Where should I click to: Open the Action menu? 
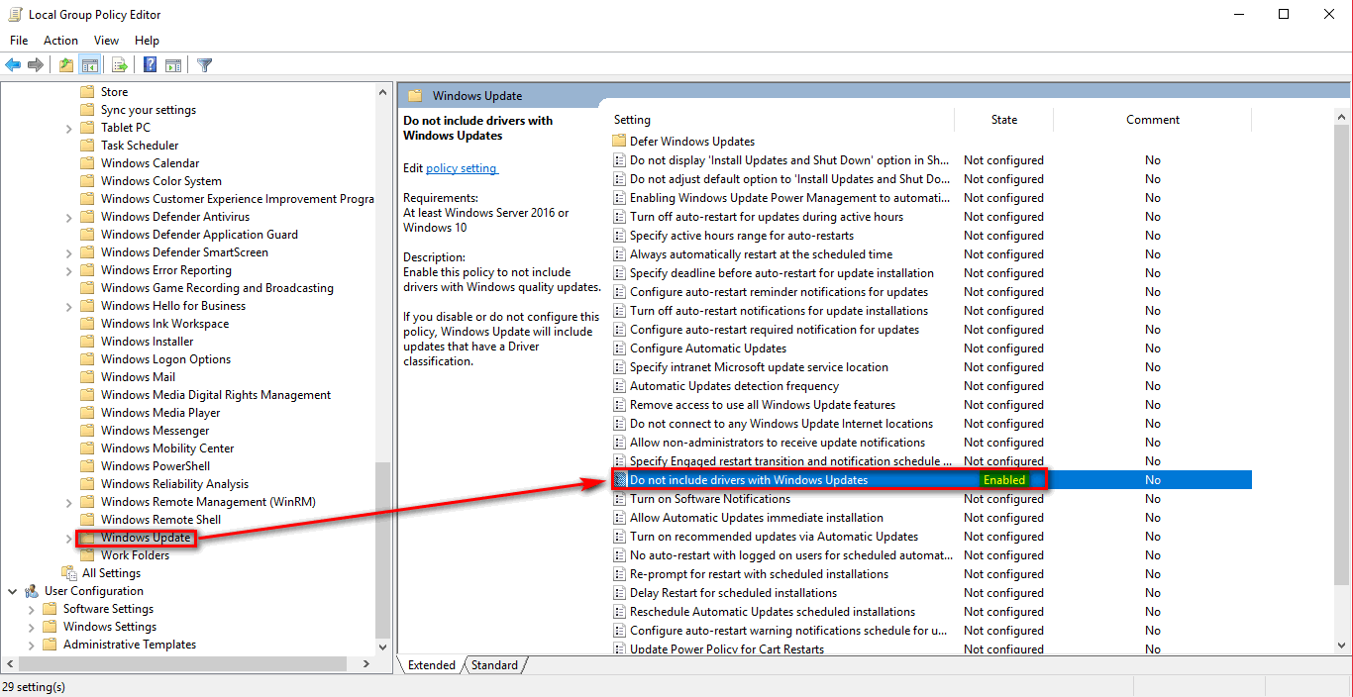click(60, 41)
